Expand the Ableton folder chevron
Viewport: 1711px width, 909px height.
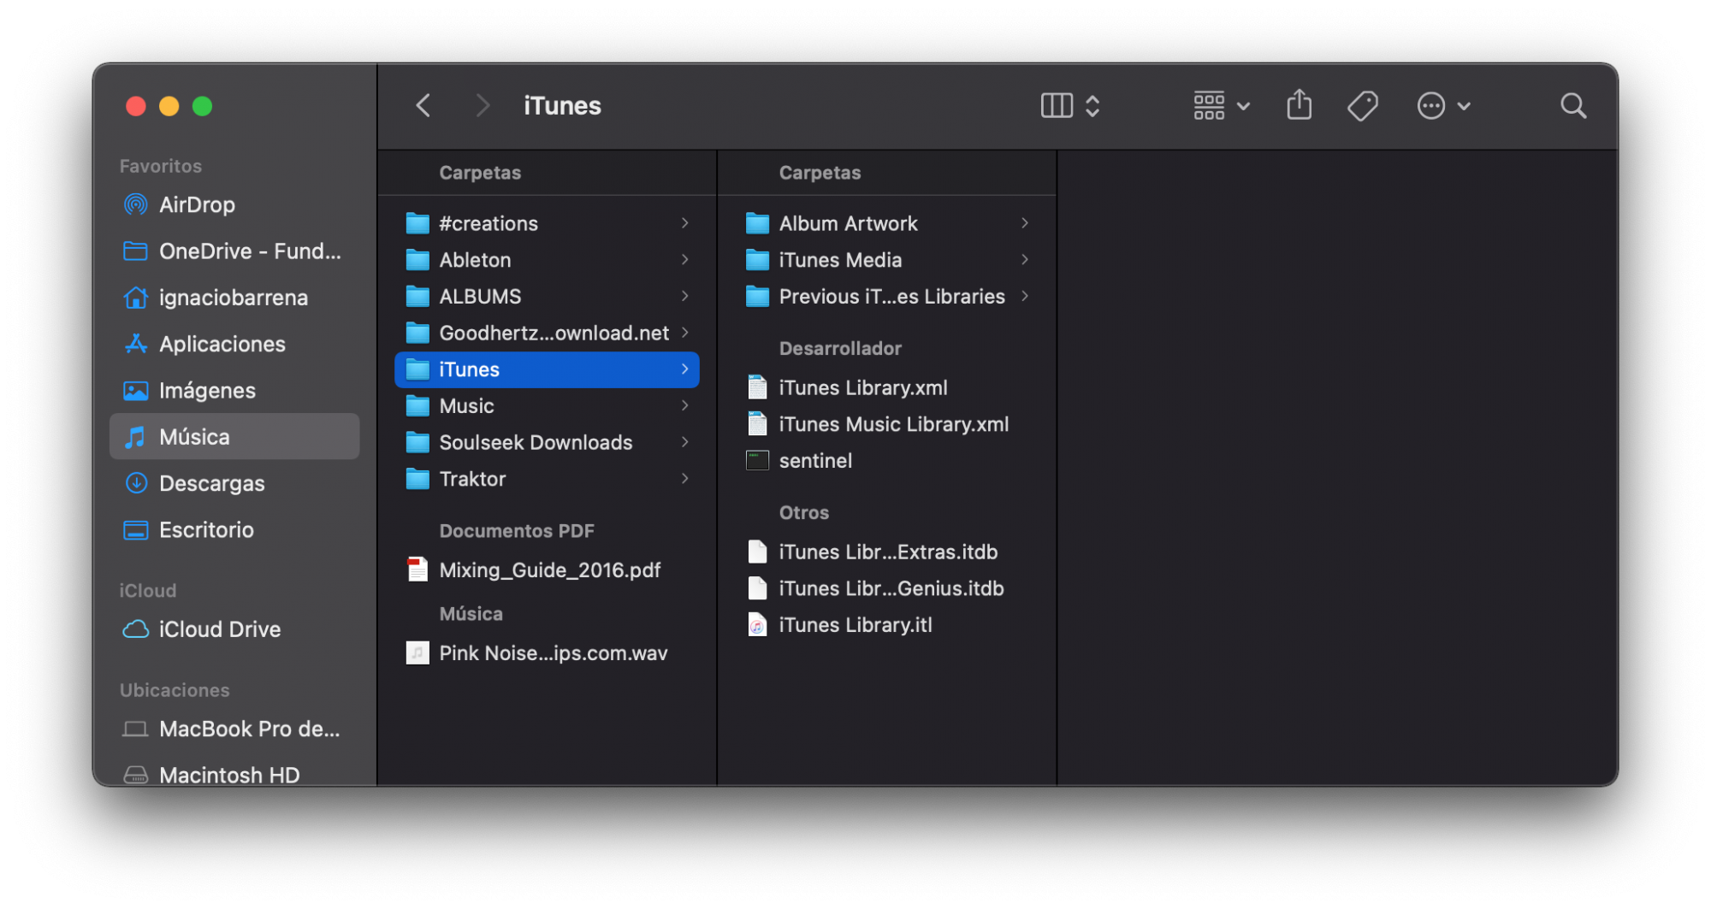click(685, 260)
